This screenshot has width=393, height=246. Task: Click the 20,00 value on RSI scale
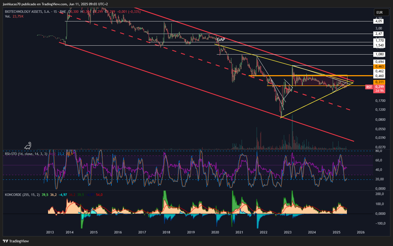click(x=379, y=179)
